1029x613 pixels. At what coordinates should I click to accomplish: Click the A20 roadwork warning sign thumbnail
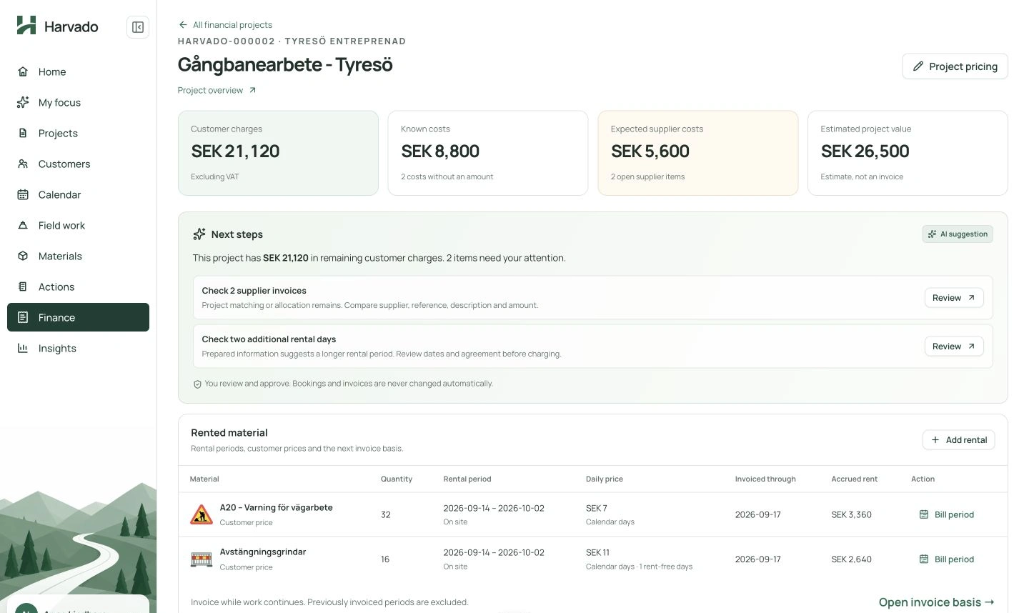click(202, 514)
